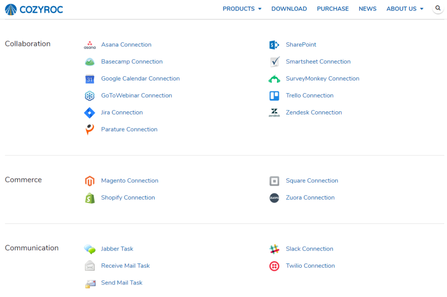Select the Zuora icon
447x297 pixels.
274,197
